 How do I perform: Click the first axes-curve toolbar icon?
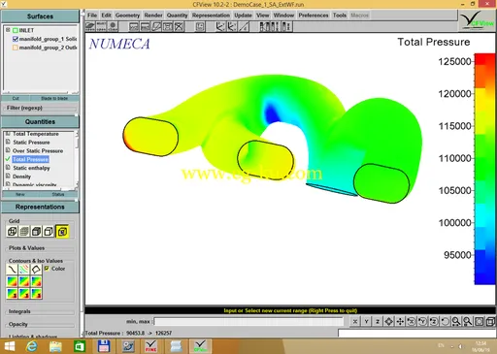pyautogui.click(x=220, y=26)
